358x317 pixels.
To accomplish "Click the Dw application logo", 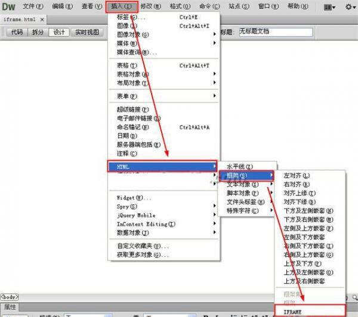I will coord(8,7).
